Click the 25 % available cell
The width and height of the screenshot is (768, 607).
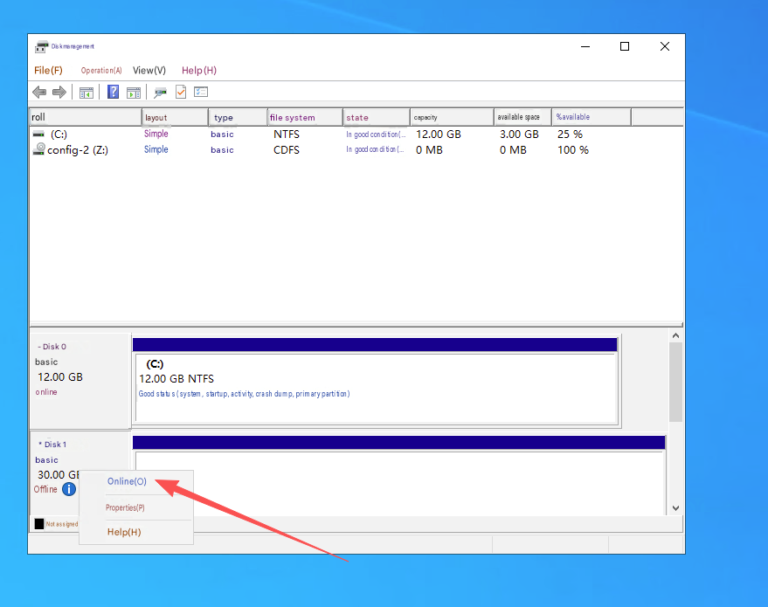coord(571,135)
